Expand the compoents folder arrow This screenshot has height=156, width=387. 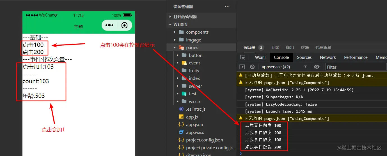[175, 32]
